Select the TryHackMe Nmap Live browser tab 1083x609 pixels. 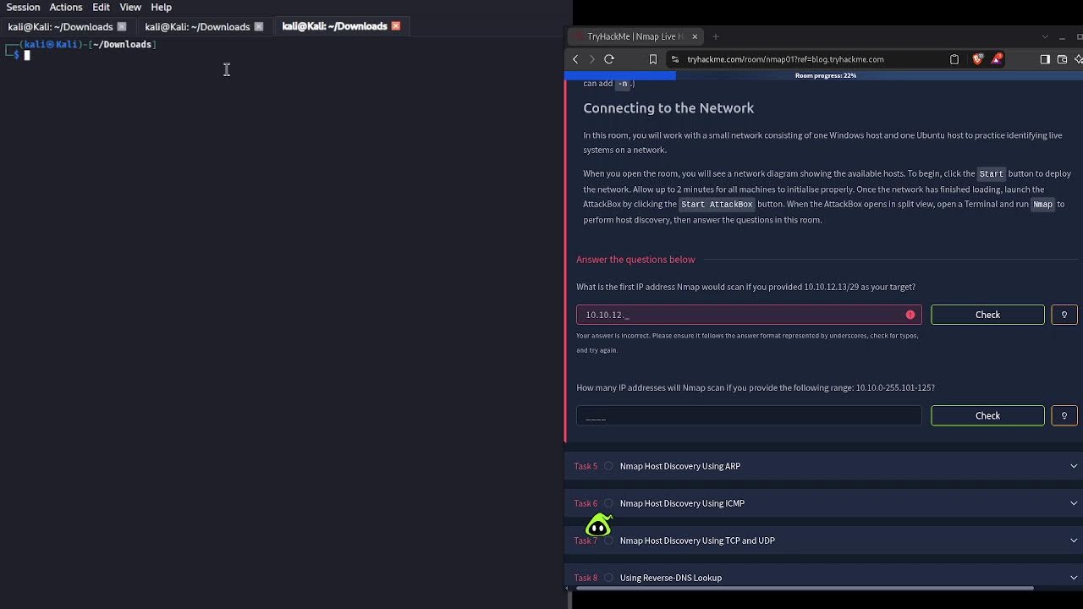pyautogui.click(x=635, y=36)
